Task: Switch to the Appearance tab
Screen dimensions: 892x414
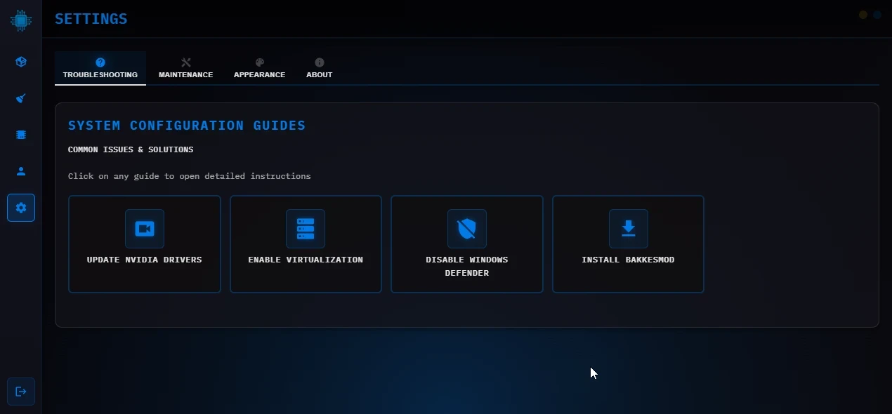Action: [260, 68]
